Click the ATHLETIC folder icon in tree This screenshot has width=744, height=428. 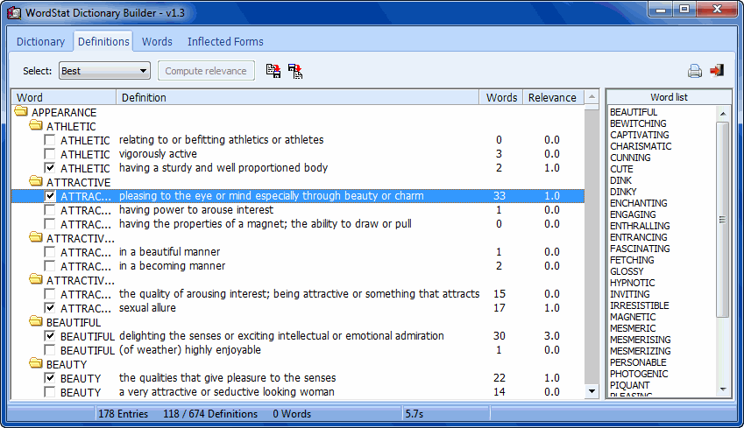point(36,126)
